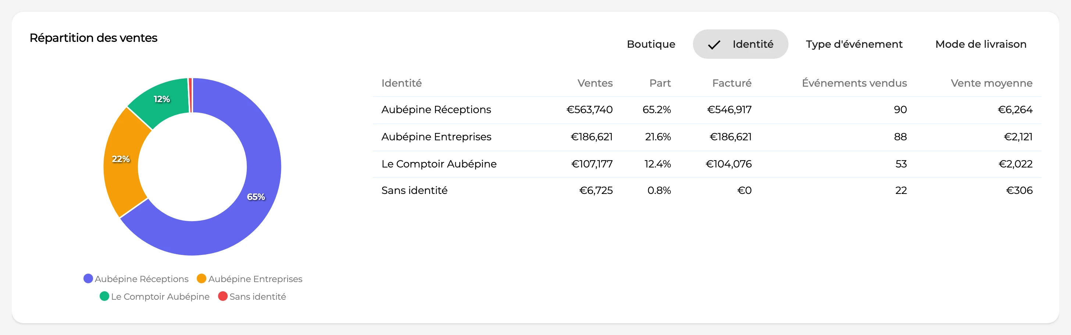Select the Le Comptoir Aubépine table row name
This screenshot has height=335, width=1071.
point(439,163)
